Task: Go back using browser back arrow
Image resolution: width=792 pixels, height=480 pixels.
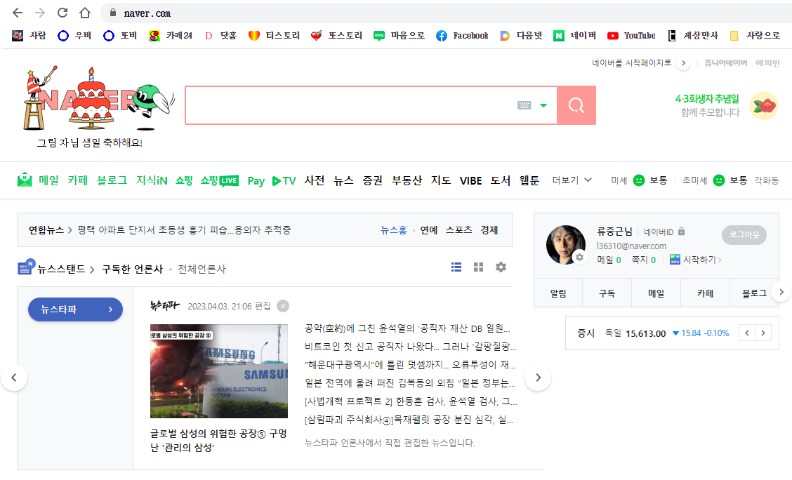Action: [x=17, y=13]
